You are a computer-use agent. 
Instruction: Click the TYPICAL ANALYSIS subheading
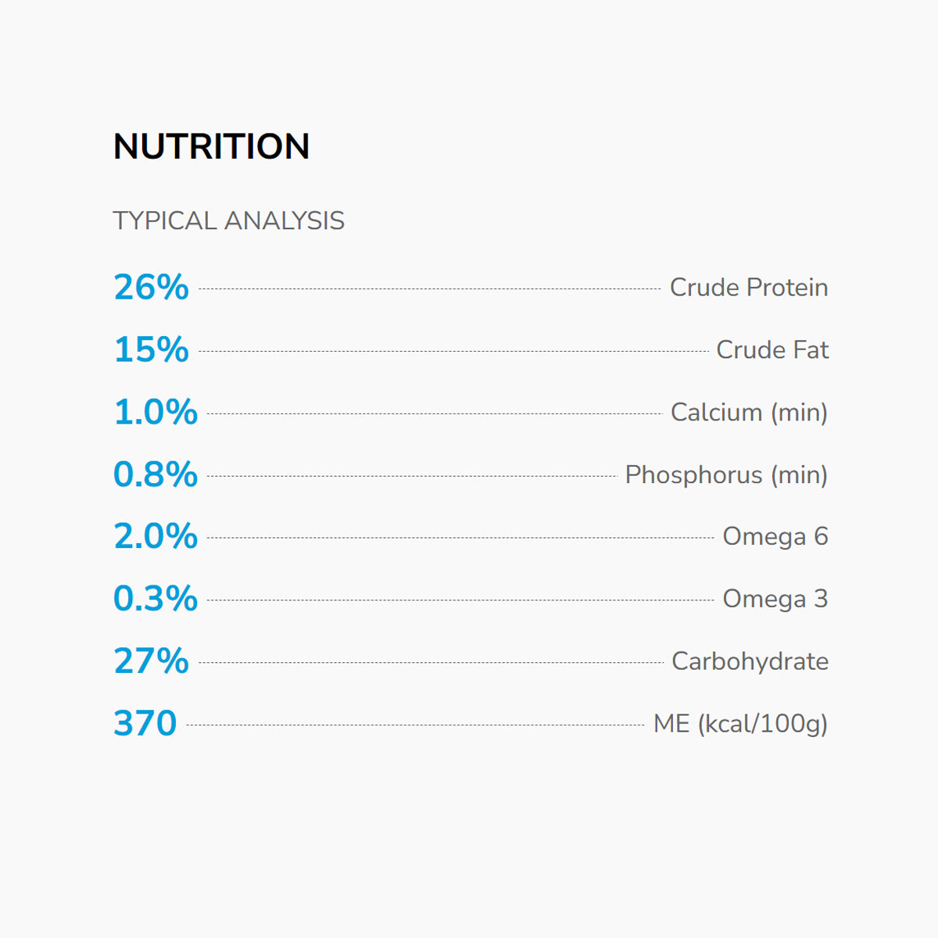coord(228,220)
